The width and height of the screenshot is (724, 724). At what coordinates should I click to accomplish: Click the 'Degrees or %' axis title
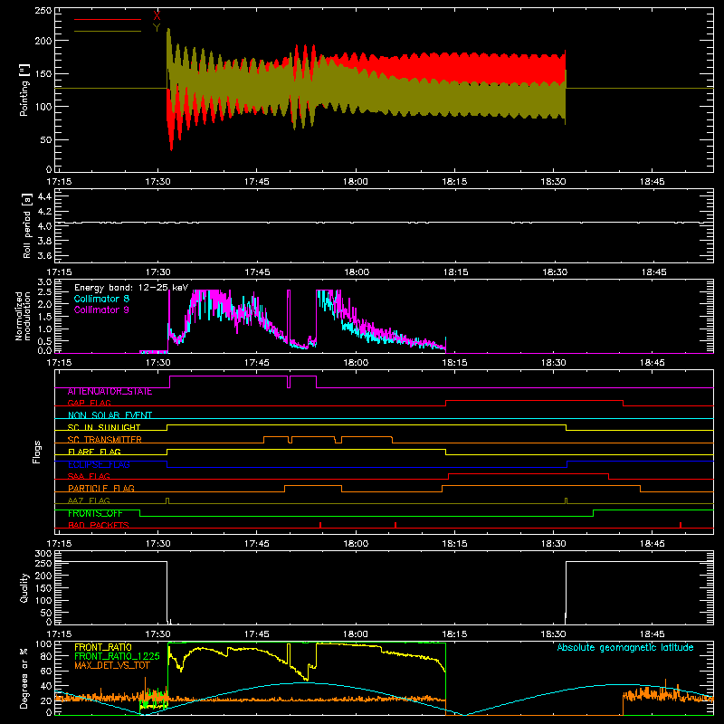(x=24, y=679)
